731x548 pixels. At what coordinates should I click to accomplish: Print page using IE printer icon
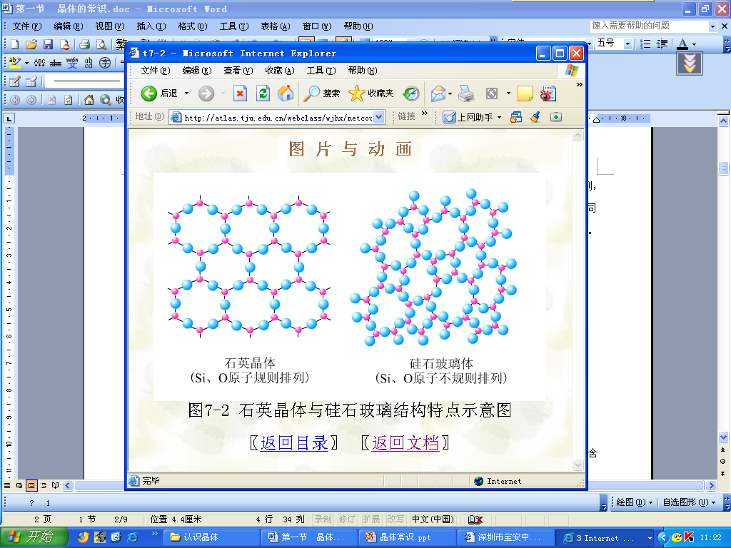tap(466, 93)
